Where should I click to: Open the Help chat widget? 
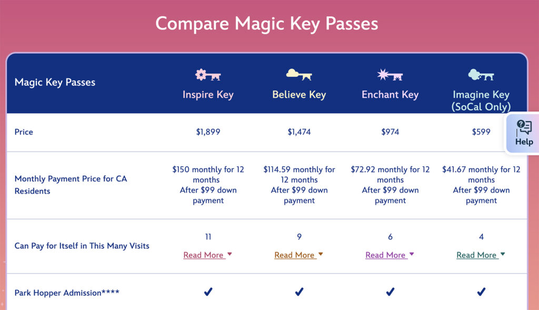click(x=524, y=133)
